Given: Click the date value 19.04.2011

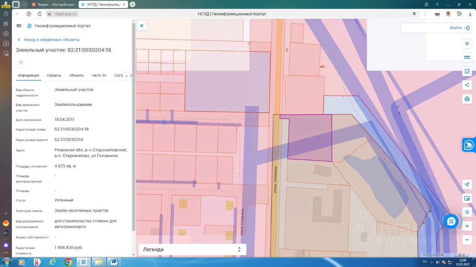Looking at the screenshot, I should 64,119.
